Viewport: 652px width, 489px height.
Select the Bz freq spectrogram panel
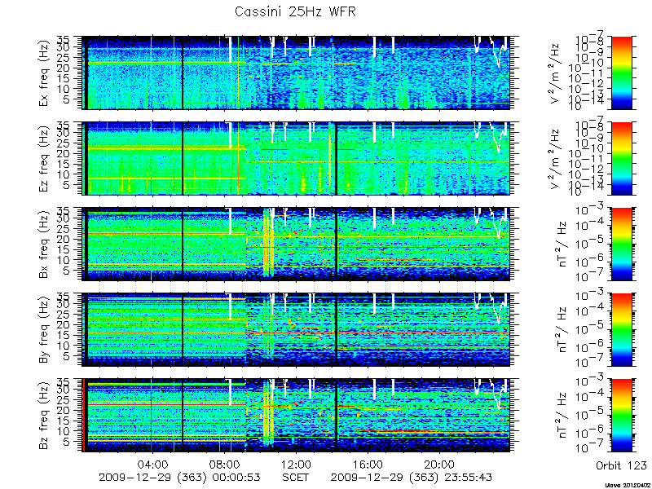296,415
